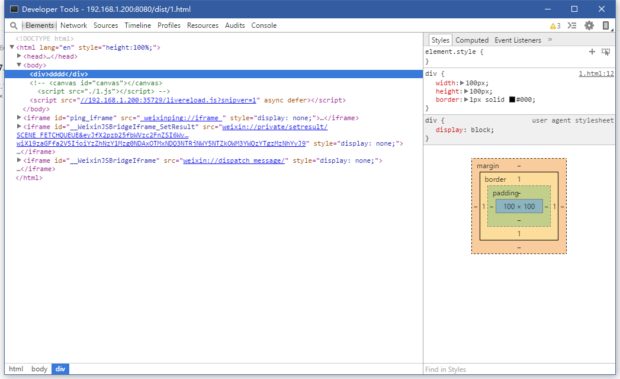This screenshot has height=379, width=620.
Task: Open the Audits tab
Action: click(235, 25)
